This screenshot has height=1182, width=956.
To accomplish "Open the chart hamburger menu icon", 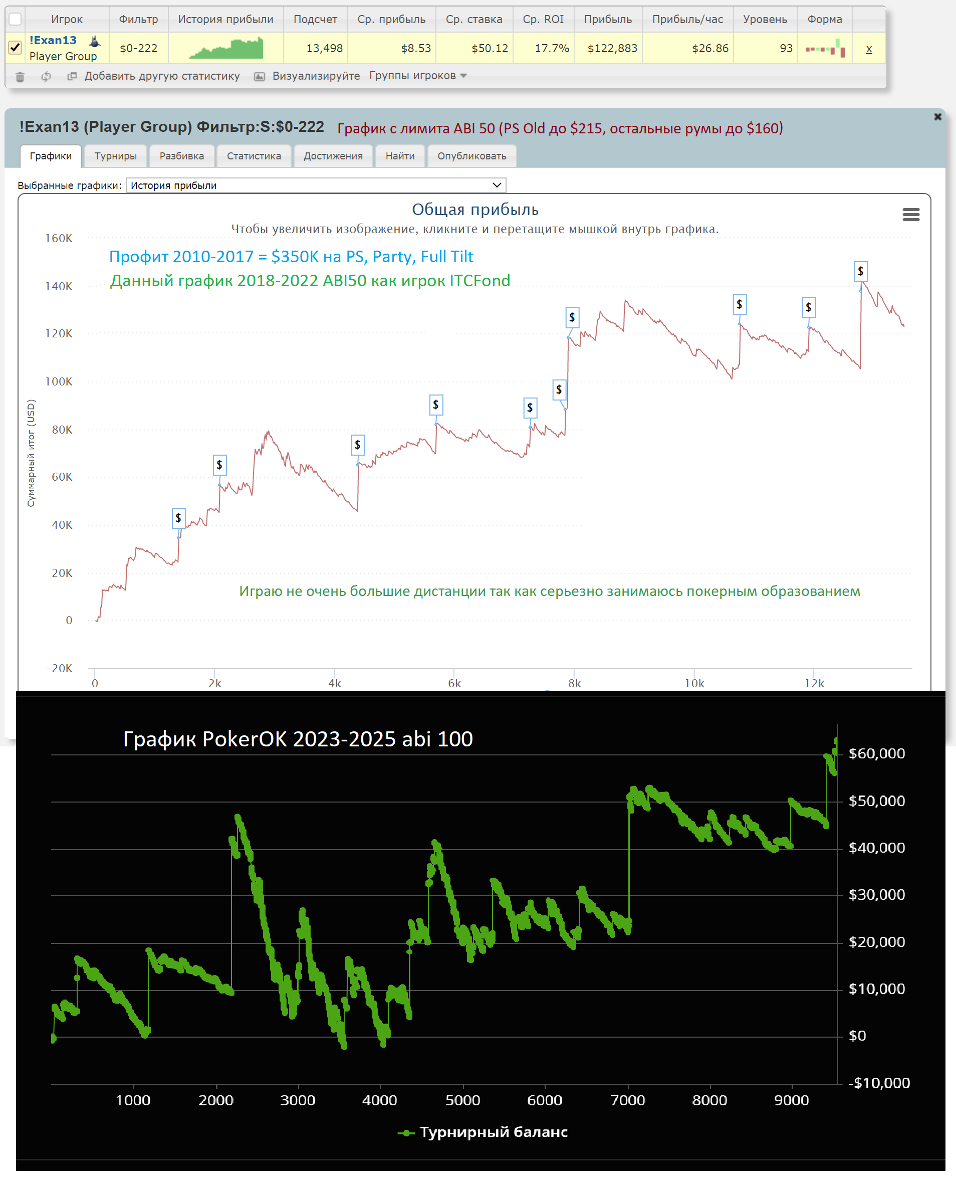I will 911,214.
